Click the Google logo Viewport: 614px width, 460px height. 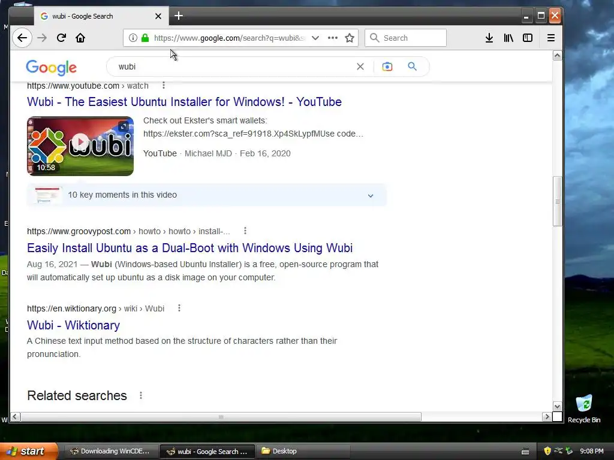(x=52, y=68)
